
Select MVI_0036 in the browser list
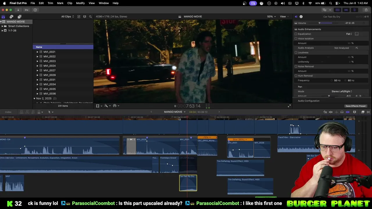click(49, 94)
